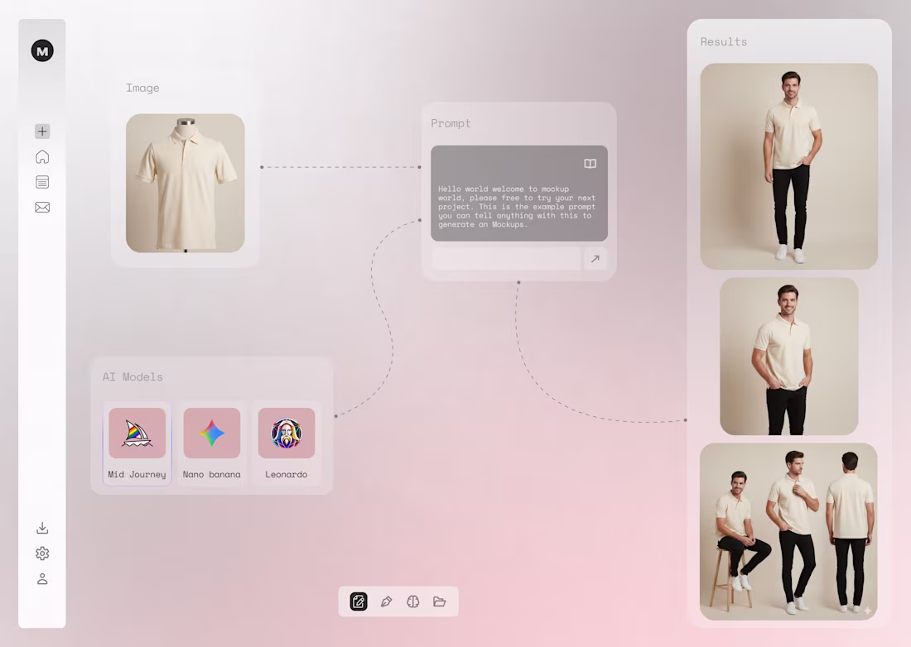The image size is (911, 647).
Task: Open the mail icon in sidebar
Action: (x=42, y=207)
